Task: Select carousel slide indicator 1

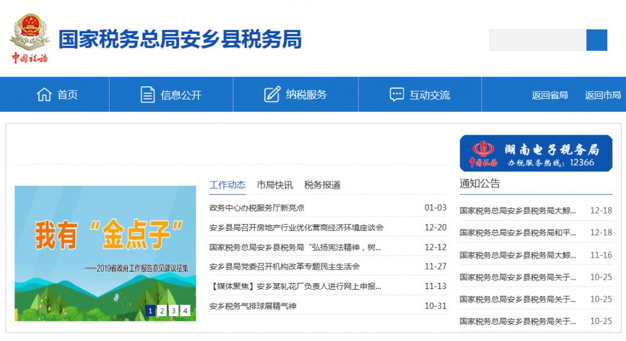Action: pos(150,310)
